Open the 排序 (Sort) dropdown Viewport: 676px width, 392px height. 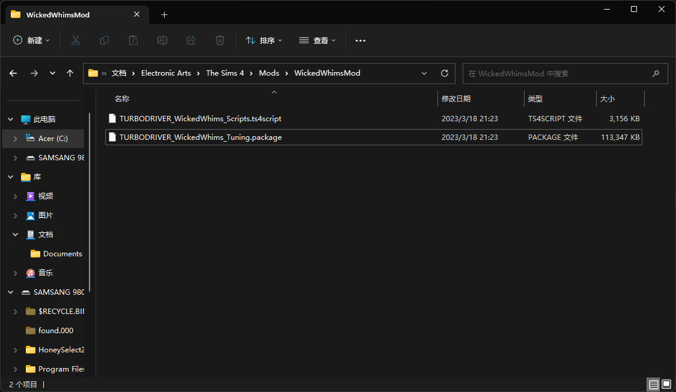(264, 40)
